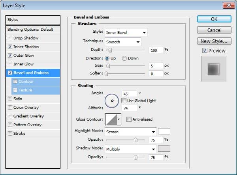Click the Size value field showing 5
Image resolution: width=237 pixels, height=175 pixels.
[156, 66]
